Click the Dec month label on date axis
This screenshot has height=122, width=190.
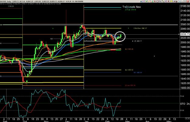point(67,121)
